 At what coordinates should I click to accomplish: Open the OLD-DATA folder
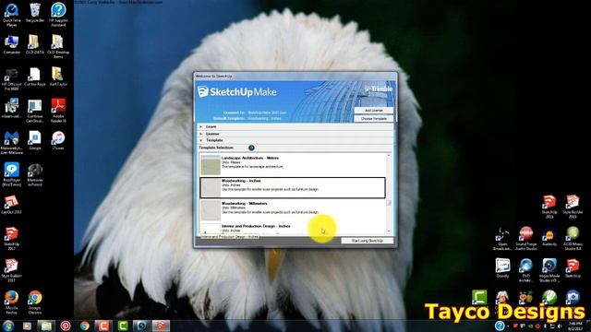(x=35, y=45)
